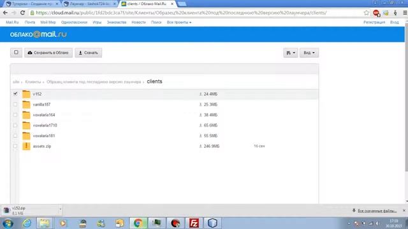Check the vanilla187 checkbox
Screen dimensions: 408x229
[x=15, y=104]
